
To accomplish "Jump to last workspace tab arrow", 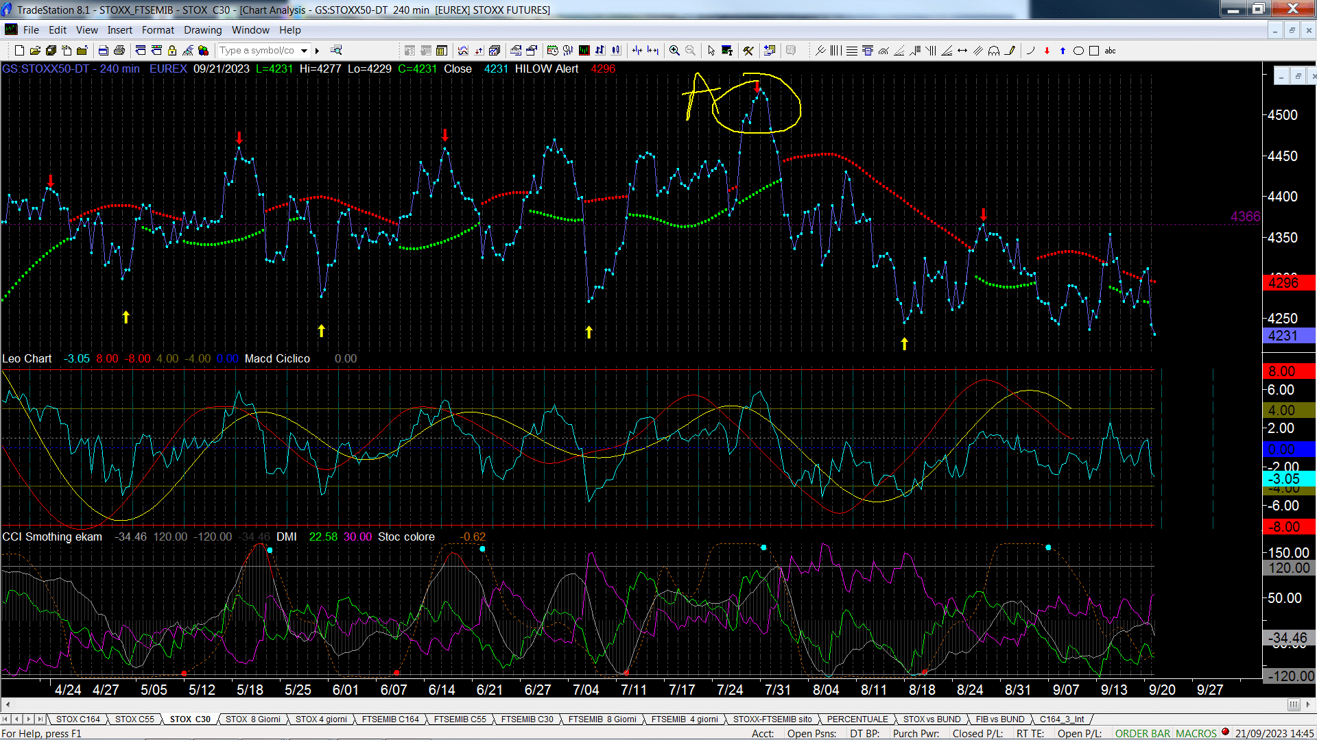I will [x=40, y=719].
